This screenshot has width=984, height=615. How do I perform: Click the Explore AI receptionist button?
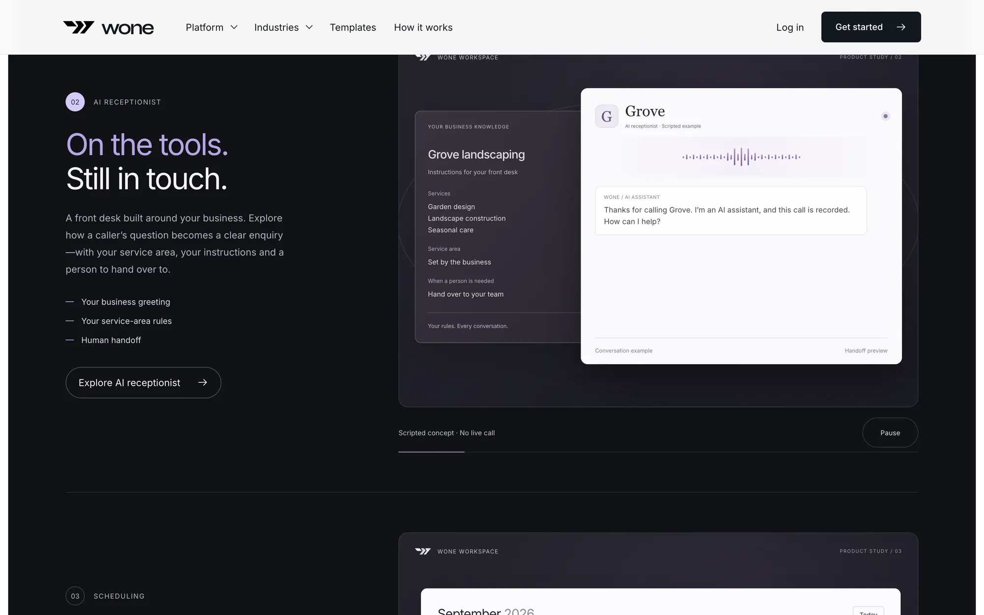143,383
